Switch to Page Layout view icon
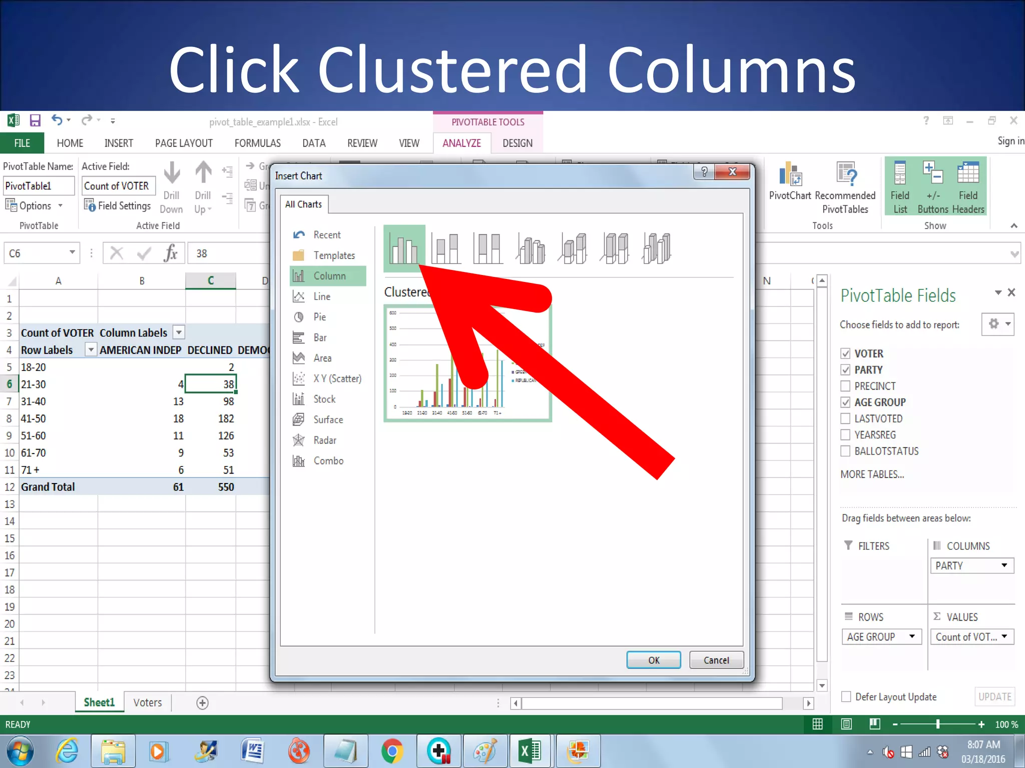 tap(846, 724)
